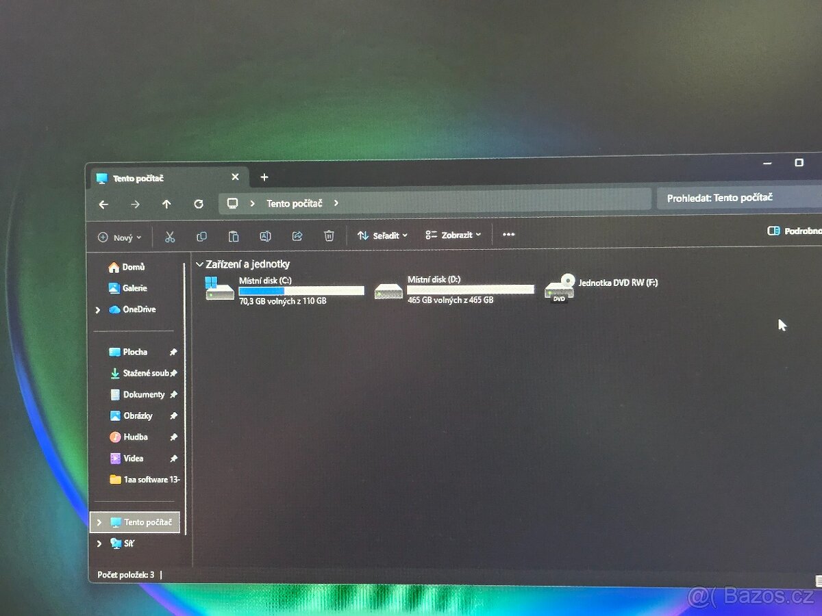Screen dimensions: 822x616
Task: Unpin Hudba from quick access
Action: [174, 437]
